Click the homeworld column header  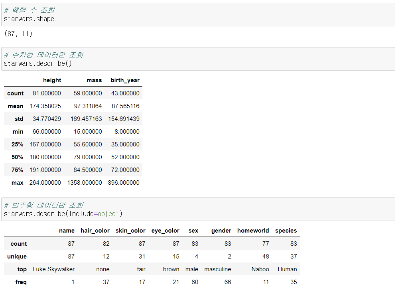[253, 231]
